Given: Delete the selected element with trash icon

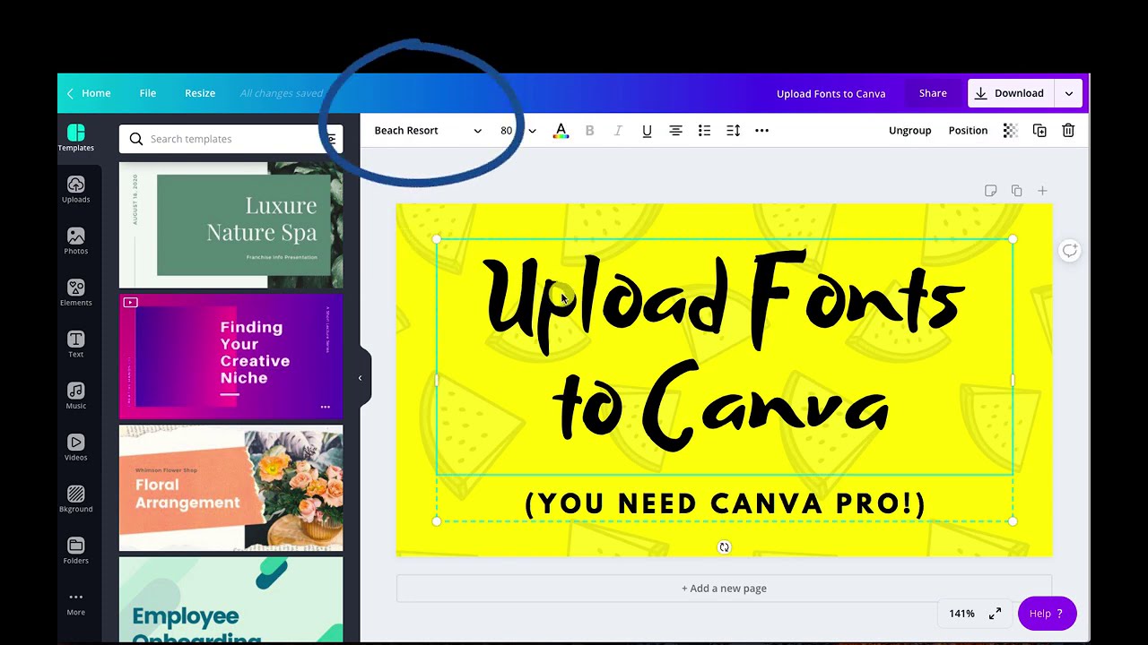Looking at the screenshot, I should pyautogui.click(x=1068, y=131).
